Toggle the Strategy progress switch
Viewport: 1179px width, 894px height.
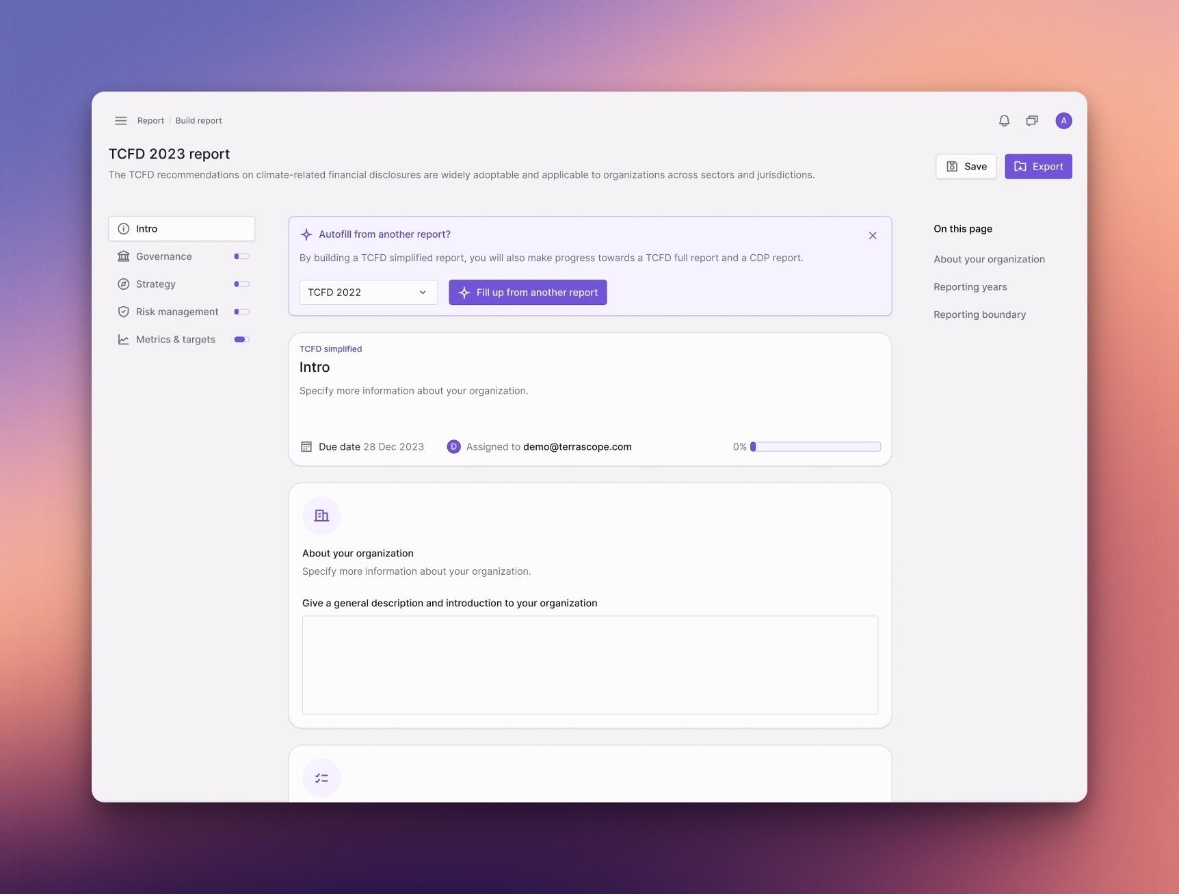point(241,284)
